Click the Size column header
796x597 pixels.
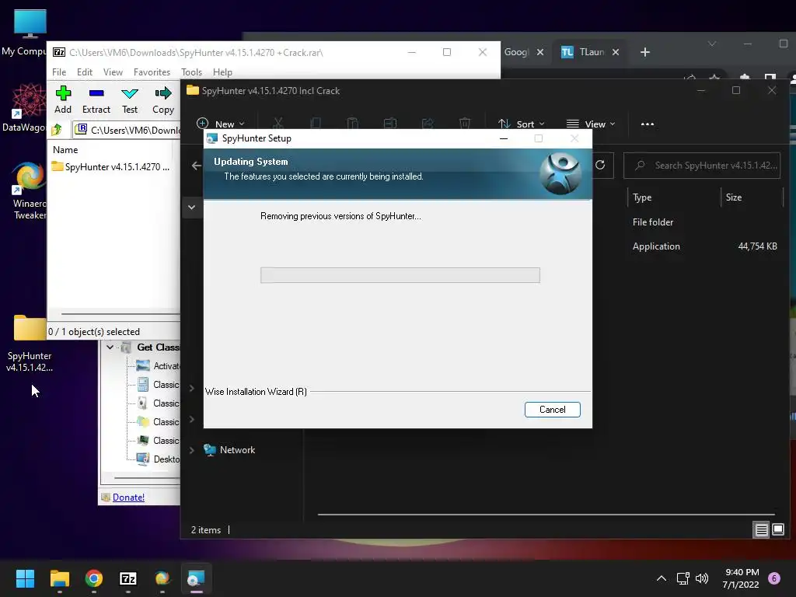[734, 197]
